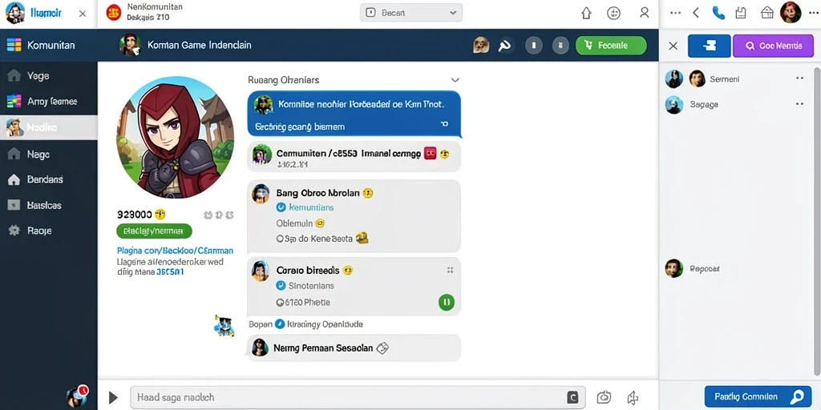Toggle the checkmark beside Kemuntians
This screenshot has height=410, width=821.
[281, 207]
